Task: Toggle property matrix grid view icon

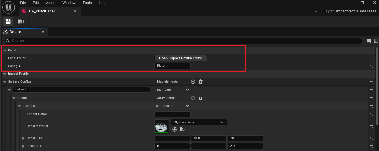Action: (369, 41)
